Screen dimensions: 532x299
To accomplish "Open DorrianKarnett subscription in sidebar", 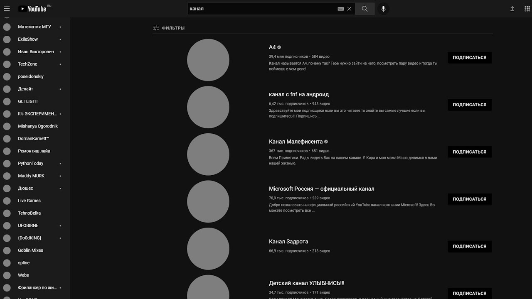I will click(35, 139).
